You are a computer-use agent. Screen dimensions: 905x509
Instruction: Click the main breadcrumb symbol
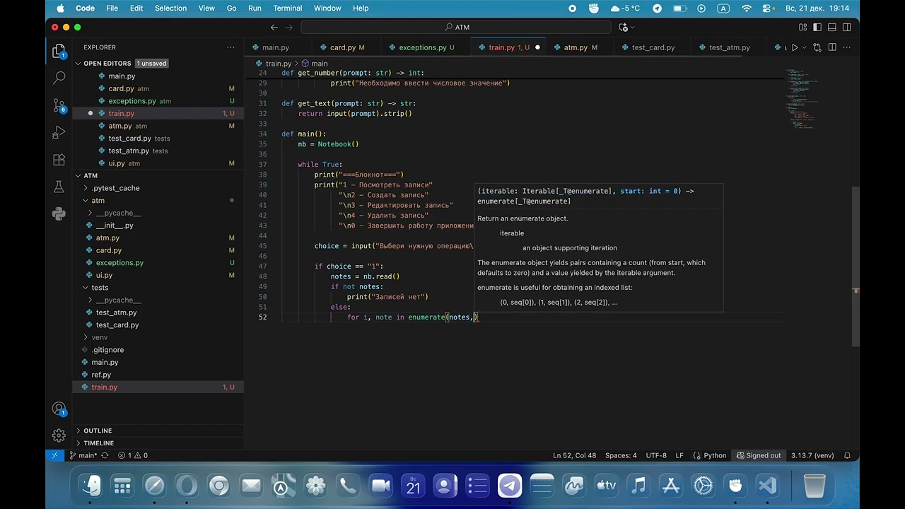(x=315, y=64)
